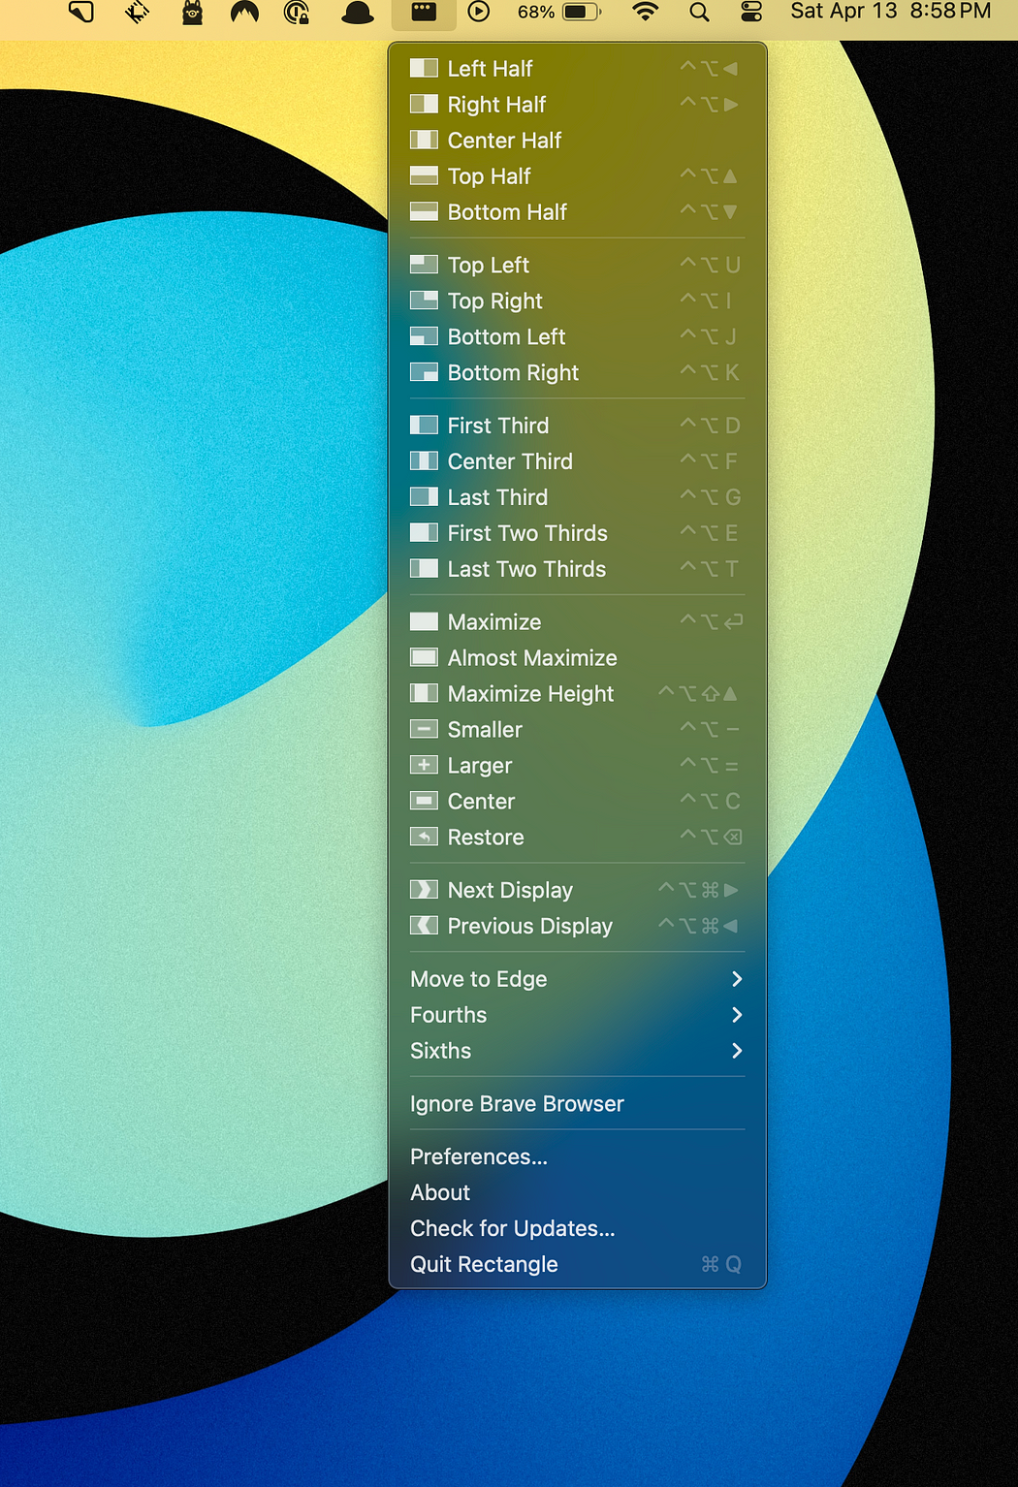The image size is (1018, 1487).
Task: Click the Larger plus icon
Action: 424,766
